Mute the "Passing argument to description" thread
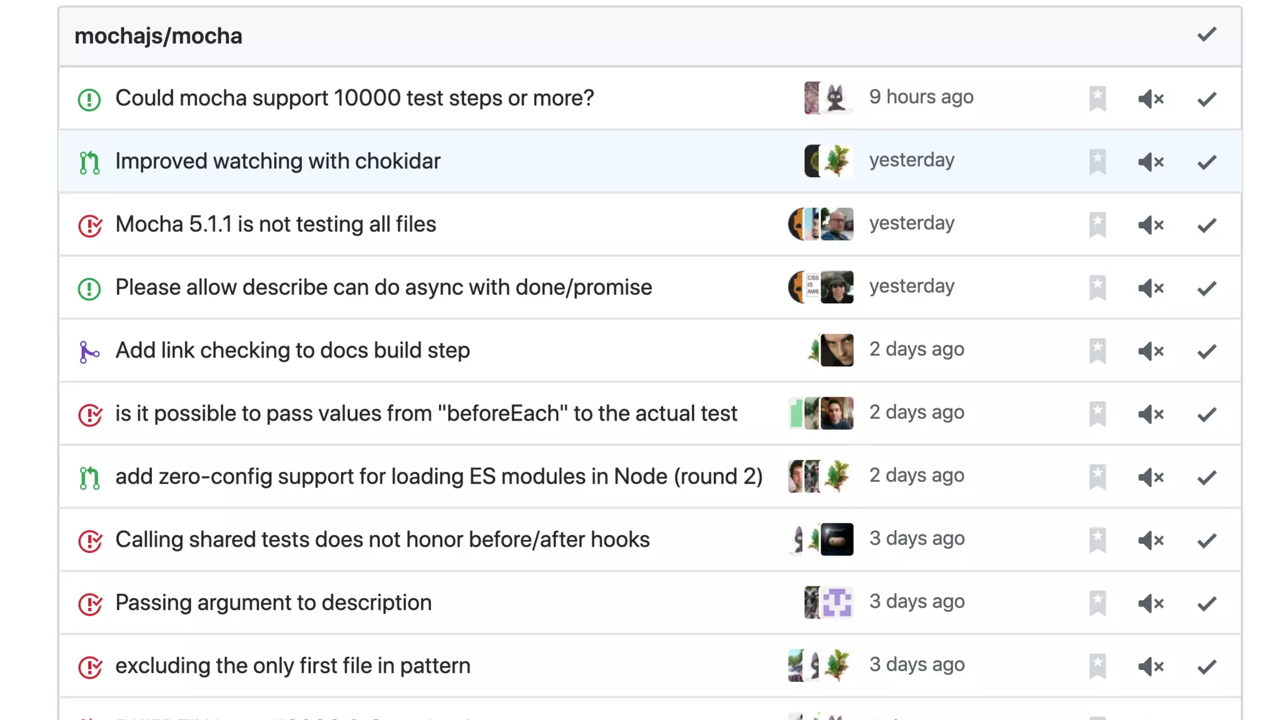 point(1150,603)
